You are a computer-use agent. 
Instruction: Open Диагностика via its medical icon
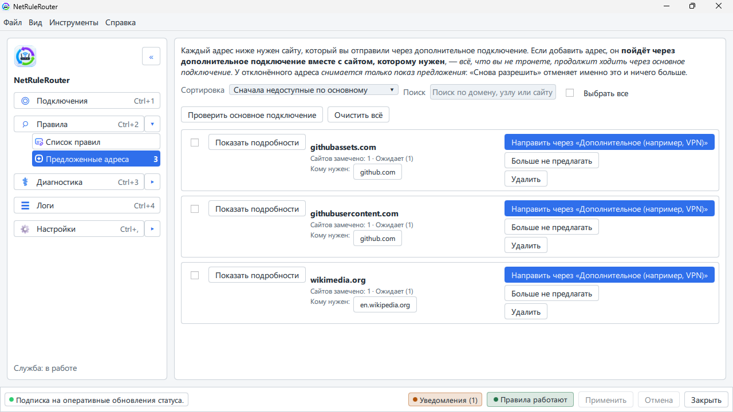(25, 182)
